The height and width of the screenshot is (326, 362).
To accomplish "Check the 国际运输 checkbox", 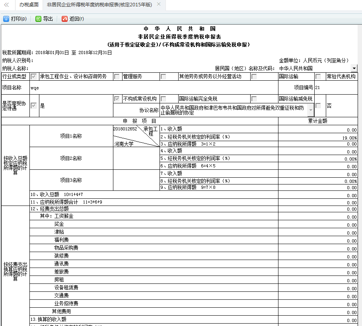I will (254, 76).
